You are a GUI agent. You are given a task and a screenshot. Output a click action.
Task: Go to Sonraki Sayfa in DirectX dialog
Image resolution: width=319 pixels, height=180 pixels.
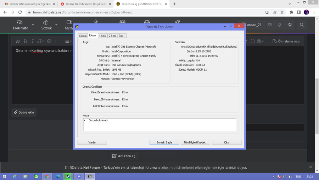[x=164, y=142]
